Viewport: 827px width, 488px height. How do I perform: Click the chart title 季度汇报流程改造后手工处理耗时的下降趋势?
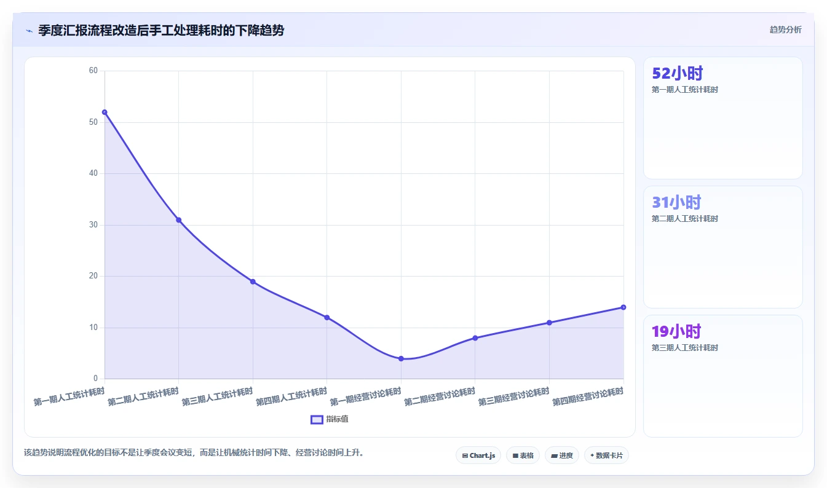pos(161,30)
